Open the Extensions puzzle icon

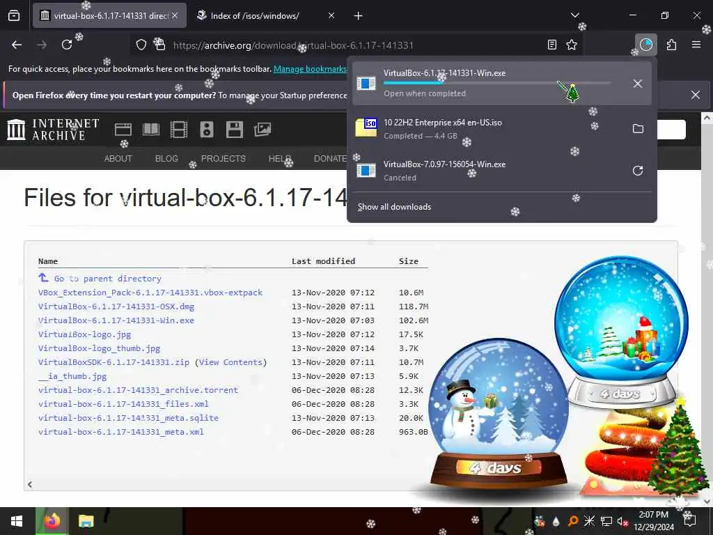(x=671, y=45)
